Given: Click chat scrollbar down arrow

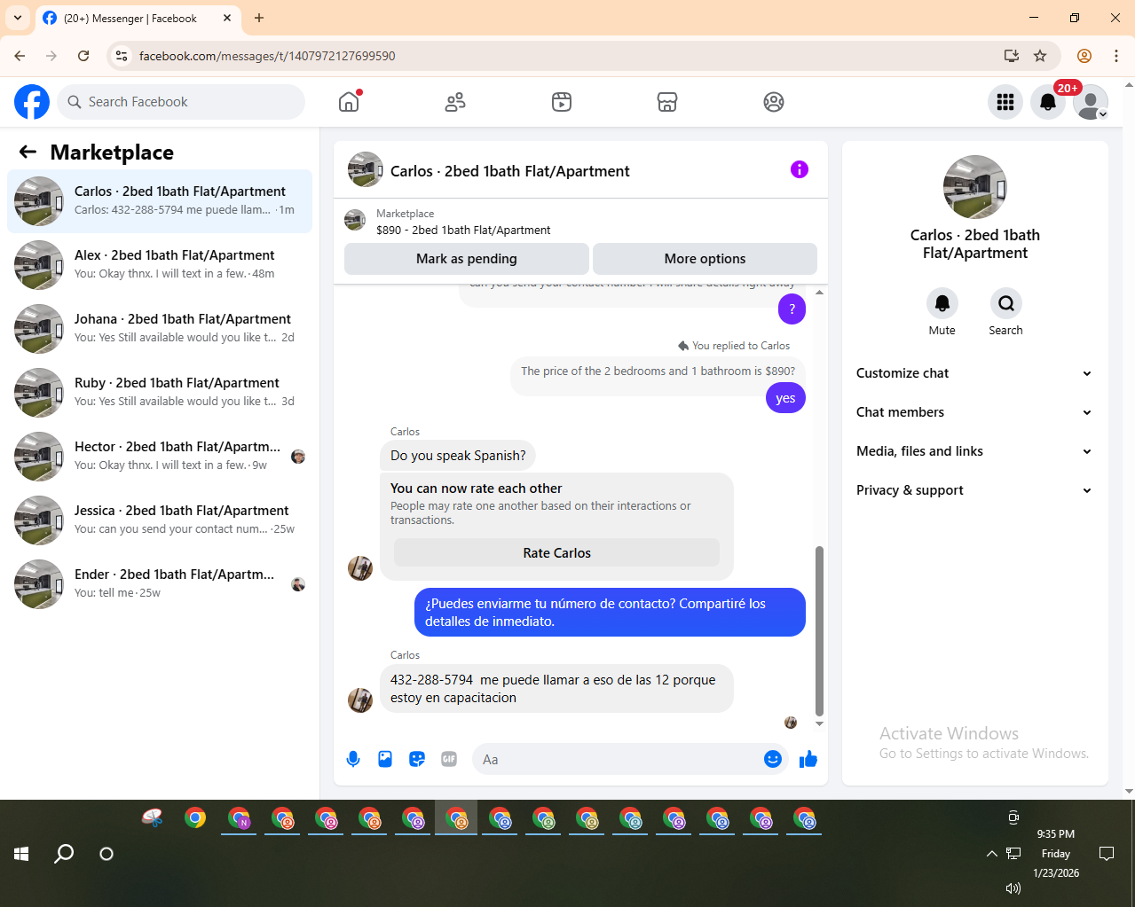Looking at the screenshot, I should click(819, 724).
